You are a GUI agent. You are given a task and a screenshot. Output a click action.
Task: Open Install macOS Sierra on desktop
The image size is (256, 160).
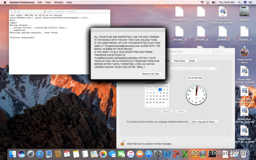244,54
